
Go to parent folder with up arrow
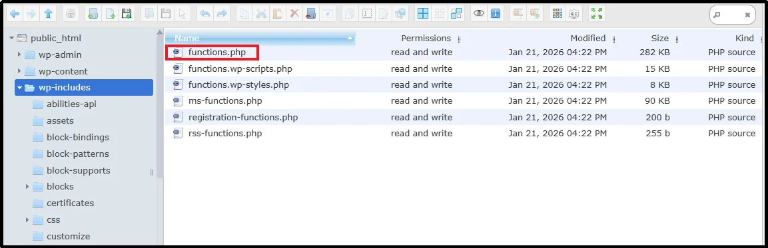click(47, 14)
